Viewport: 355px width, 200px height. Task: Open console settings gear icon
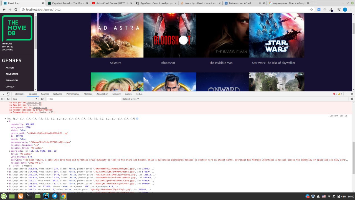(352, 99)
